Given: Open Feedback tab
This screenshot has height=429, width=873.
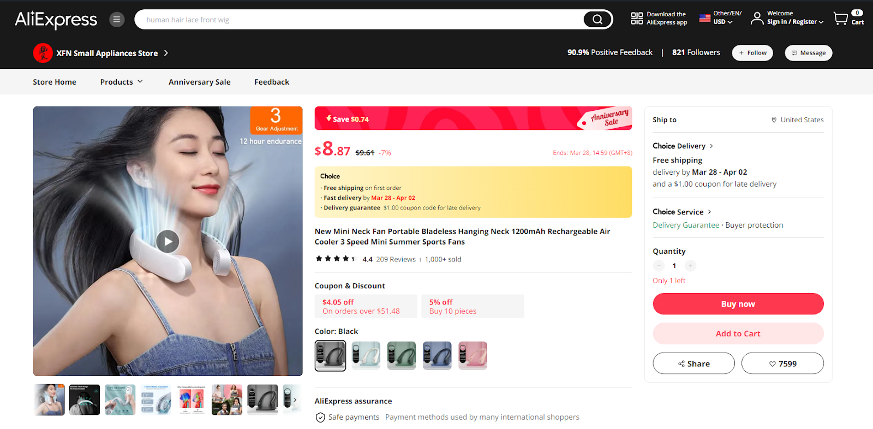Looking at the screenshot, I should [272, 82].
